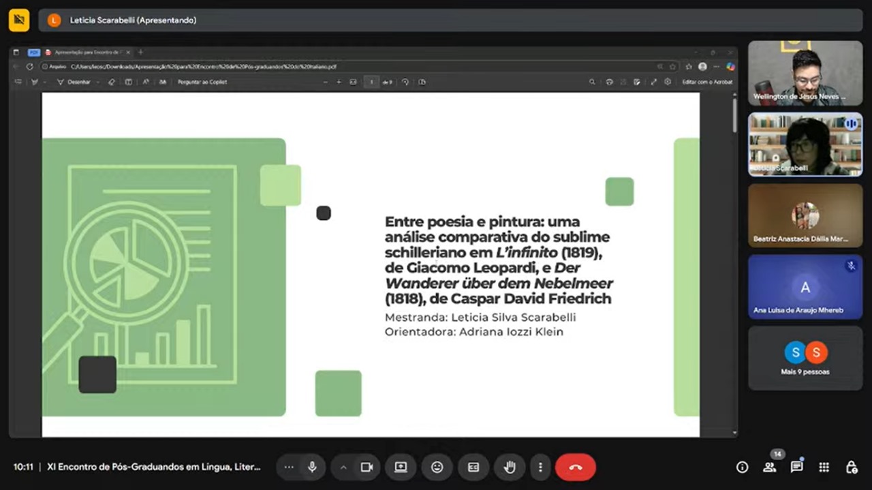Click the present screen icon

click(x=401, y=467)
